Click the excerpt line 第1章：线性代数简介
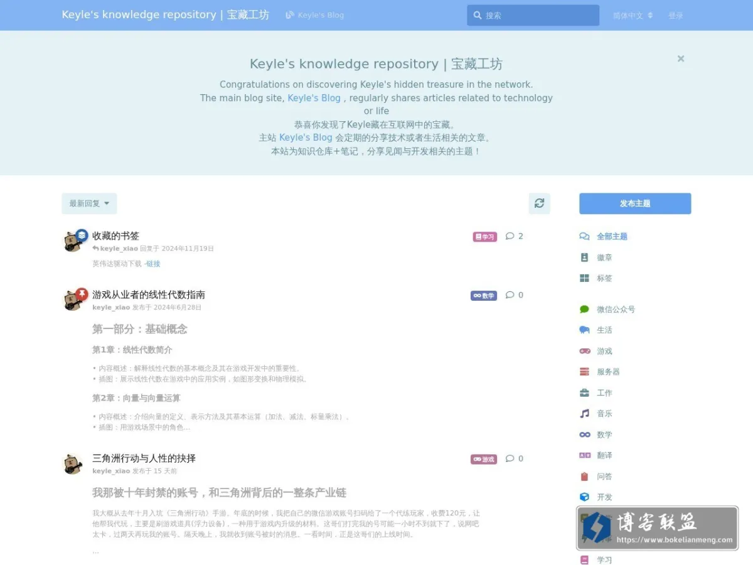 [132, 350]
